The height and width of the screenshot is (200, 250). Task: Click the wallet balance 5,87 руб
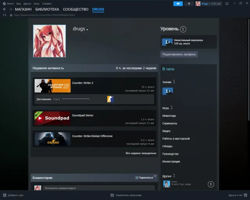coord(216,4)
